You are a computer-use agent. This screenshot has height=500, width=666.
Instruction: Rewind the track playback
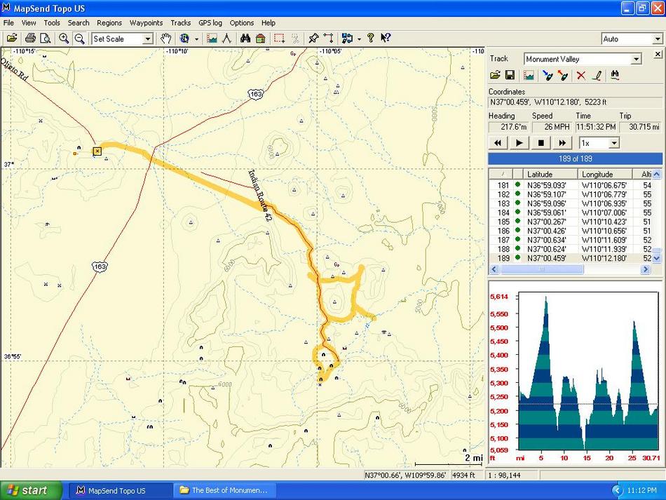point(498,143)
